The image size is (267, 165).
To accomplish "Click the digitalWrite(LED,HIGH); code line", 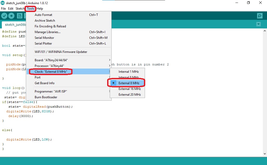I will (30, 111).
